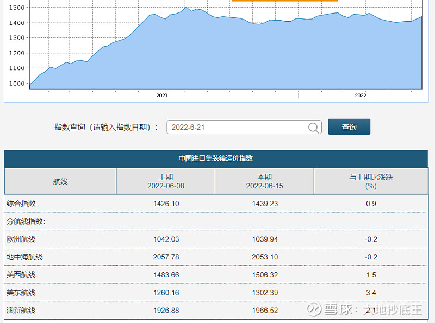Click the value 1483.66

pos(166,275)
